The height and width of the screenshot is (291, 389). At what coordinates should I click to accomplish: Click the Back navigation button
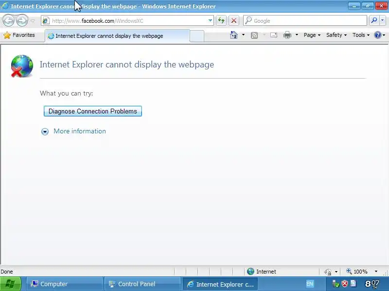pos(8,21)
